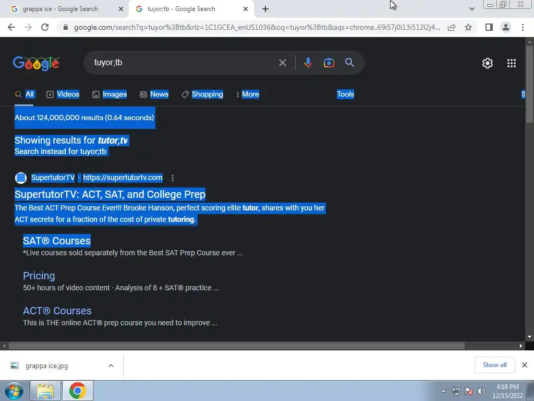
Task: Click in the Google search field
Action: coord(184,63)
